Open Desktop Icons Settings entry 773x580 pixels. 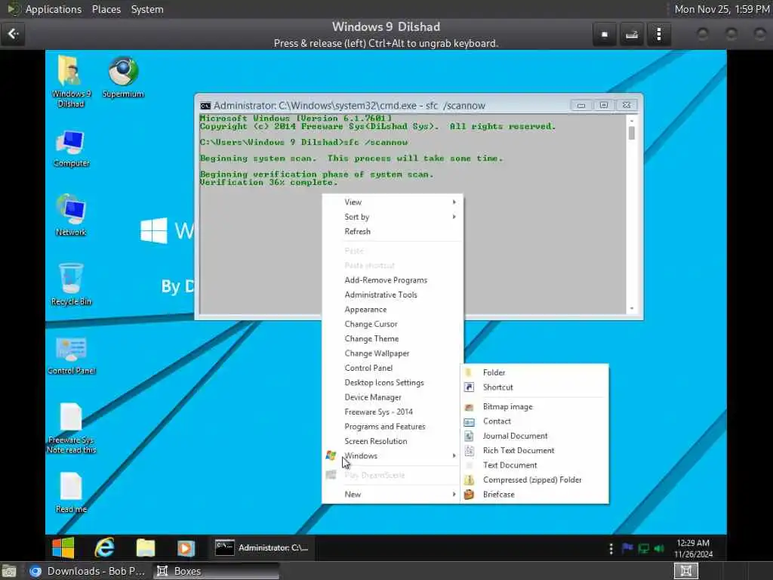click(393, 383)
